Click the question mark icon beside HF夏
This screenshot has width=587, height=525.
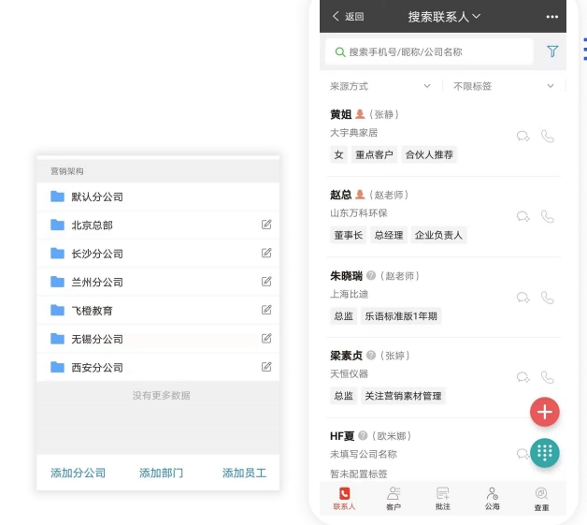coord(363,435)
